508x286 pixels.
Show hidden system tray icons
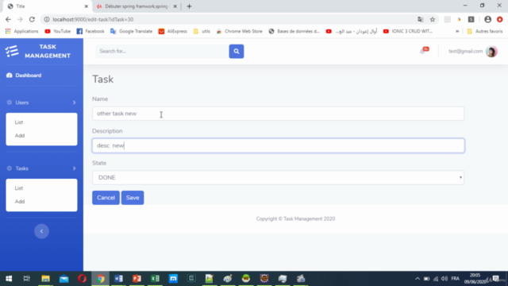pos(418,279)
